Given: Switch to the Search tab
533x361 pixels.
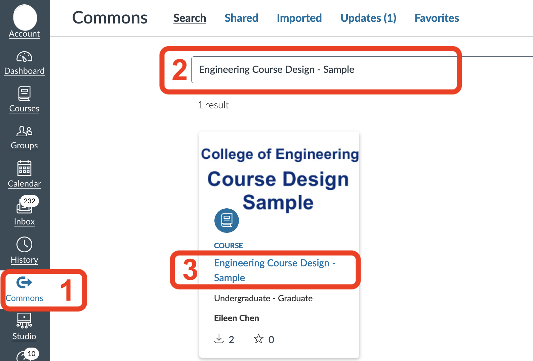Looking at the screenshot, I should pos(190,18).
